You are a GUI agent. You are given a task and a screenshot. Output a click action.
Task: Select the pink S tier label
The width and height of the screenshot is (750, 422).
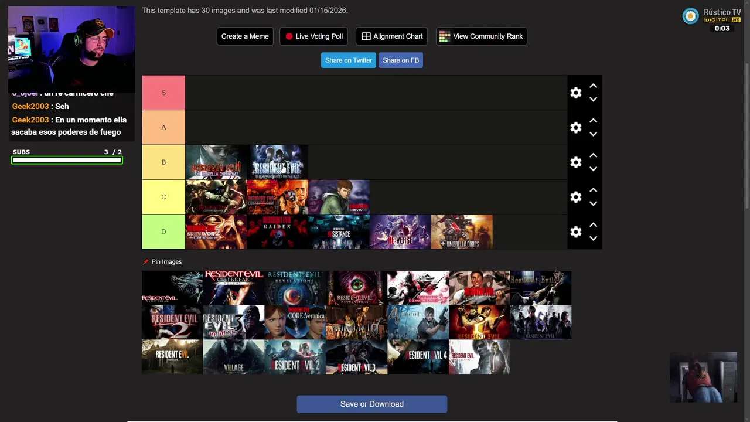tap(163, 93)
